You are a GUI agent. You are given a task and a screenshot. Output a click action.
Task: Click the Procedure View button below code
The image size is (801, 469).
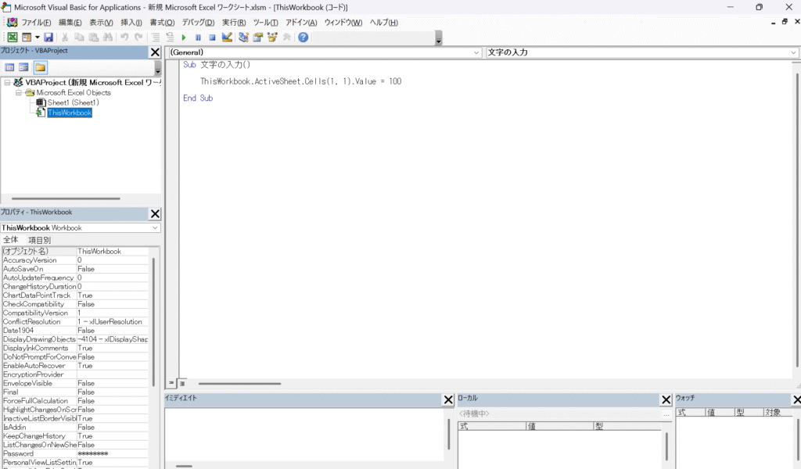(171, 383)
